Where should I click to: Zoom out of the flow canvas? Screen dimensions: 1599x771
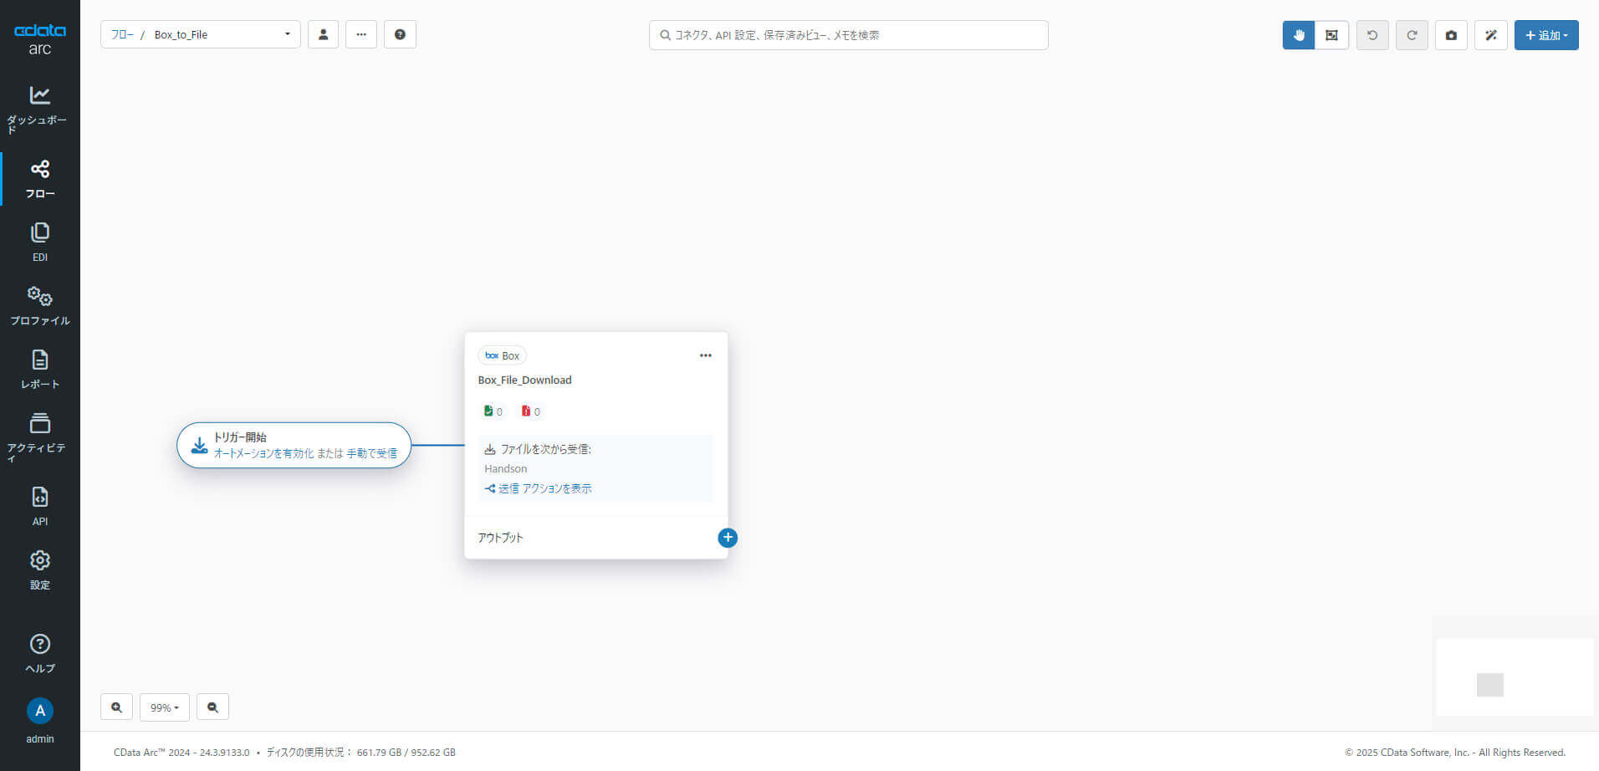(212, 707)
